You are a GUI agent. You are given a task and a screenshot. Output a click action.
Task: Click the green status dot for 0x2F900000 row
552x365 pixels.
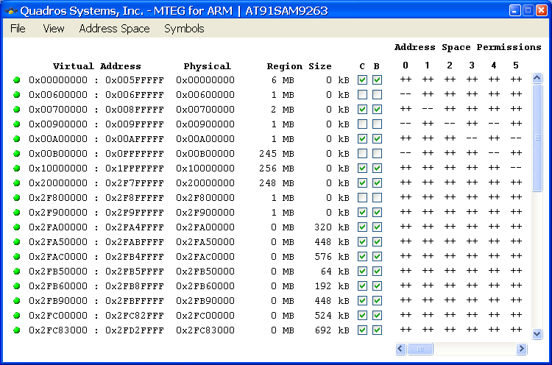(x=16, y=212)
